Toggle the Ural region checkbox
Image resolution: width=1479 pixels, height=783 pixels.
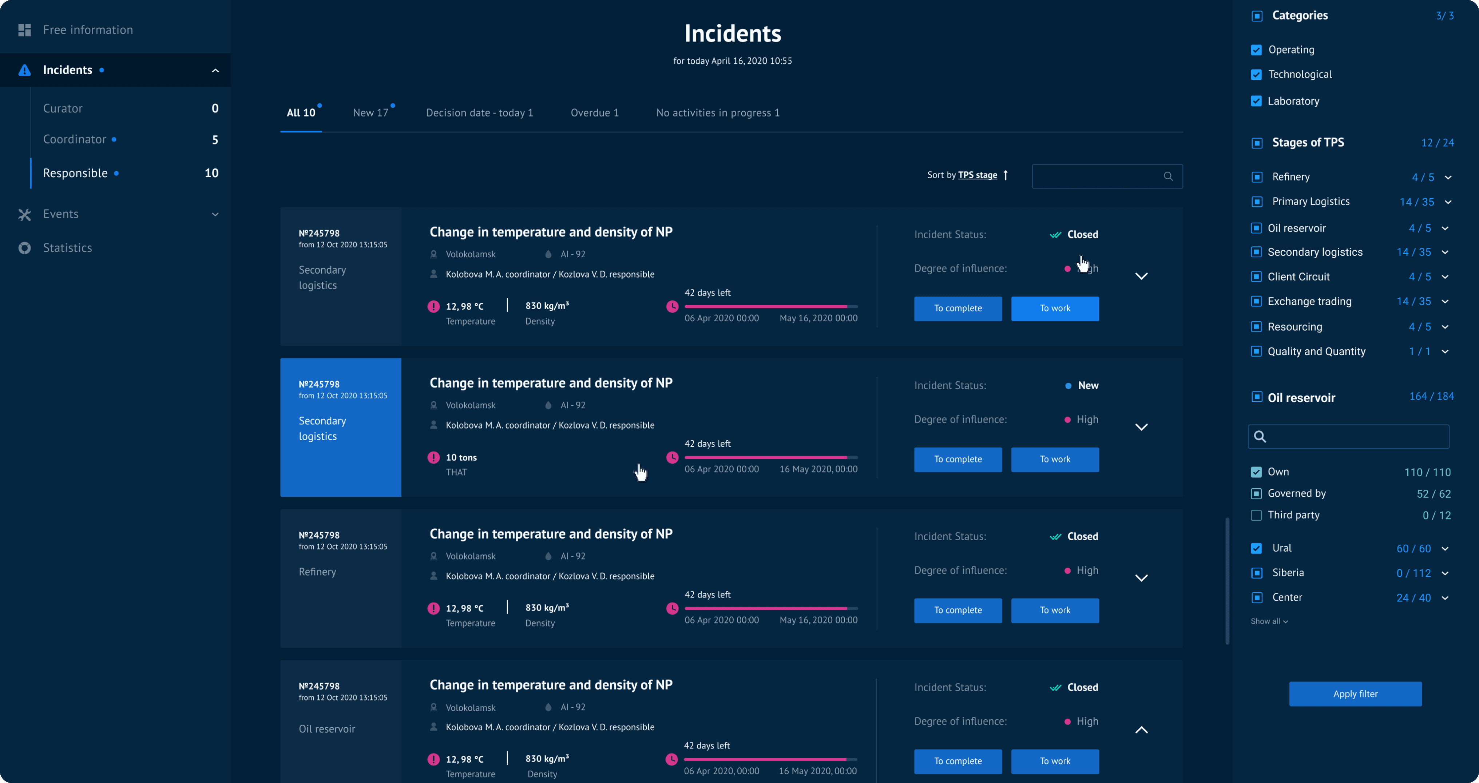1256,548
